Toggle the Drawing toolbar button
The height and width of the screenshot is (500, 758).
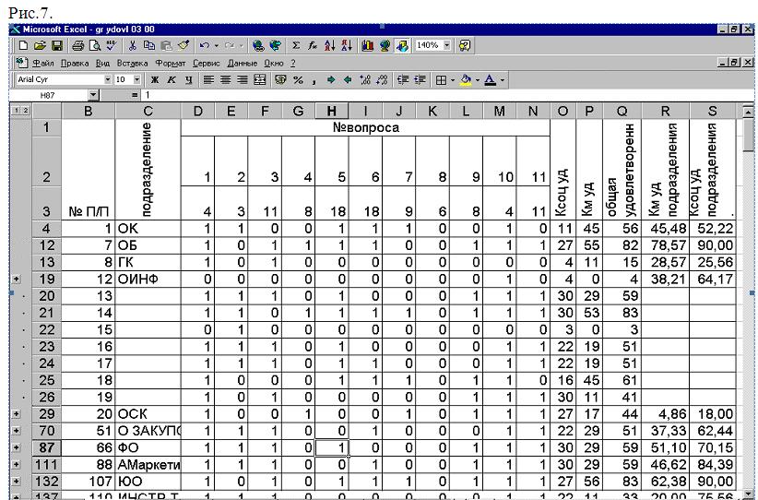402,46
